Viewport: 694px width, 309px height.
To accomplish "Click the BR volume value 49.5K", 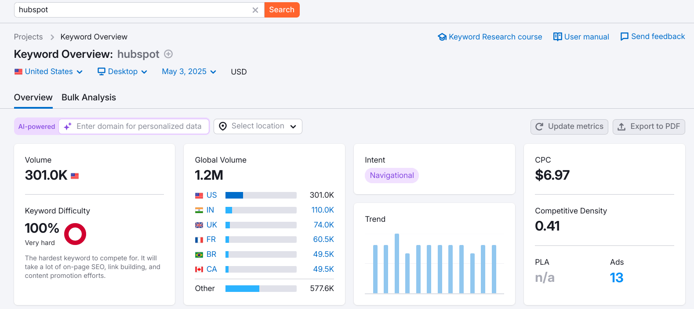I will (323, 254).
